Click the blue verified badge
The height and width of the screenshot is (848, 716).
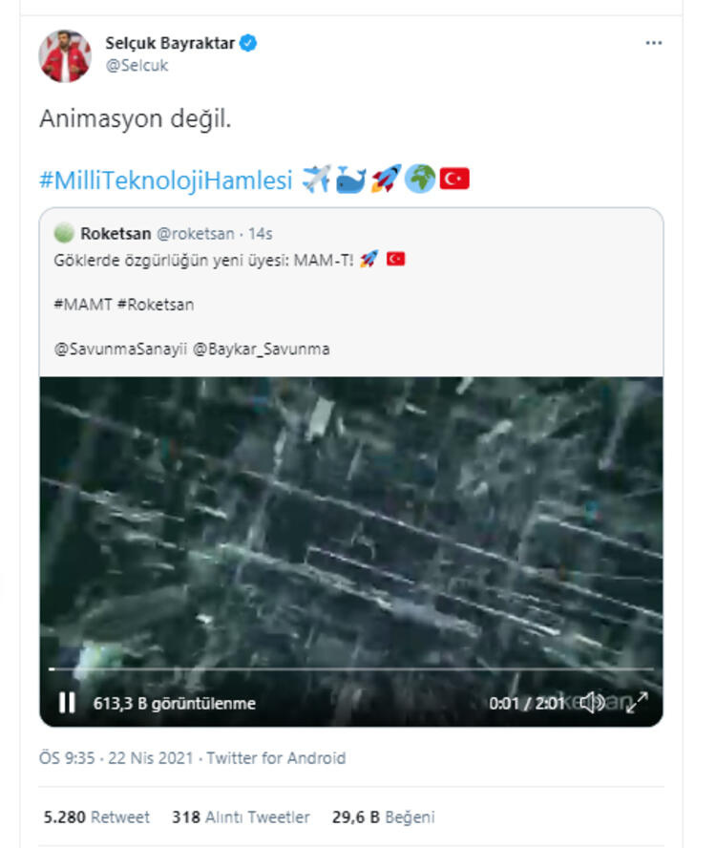tap(248, 44)
